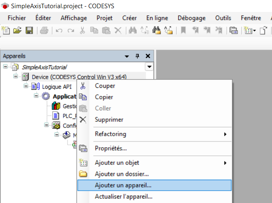Close the Appareils panel
Viewport: 272px width, 203px height.
click(148, 56)
